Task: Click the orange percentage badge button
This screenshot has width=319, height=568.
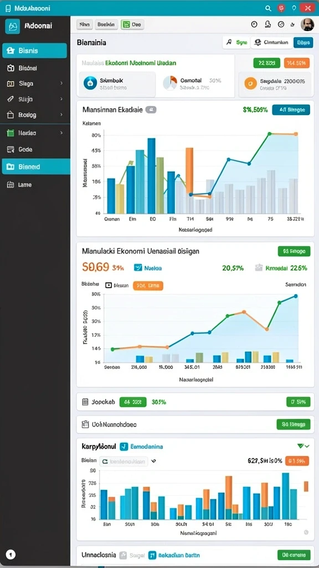Action: pyautogui.click(x=297, y=63)
